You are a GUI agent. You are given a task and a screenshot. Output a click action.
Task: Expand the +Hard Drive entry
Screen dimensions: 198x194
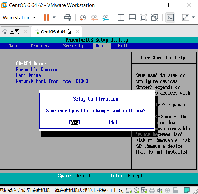click(x=27, y=75)
